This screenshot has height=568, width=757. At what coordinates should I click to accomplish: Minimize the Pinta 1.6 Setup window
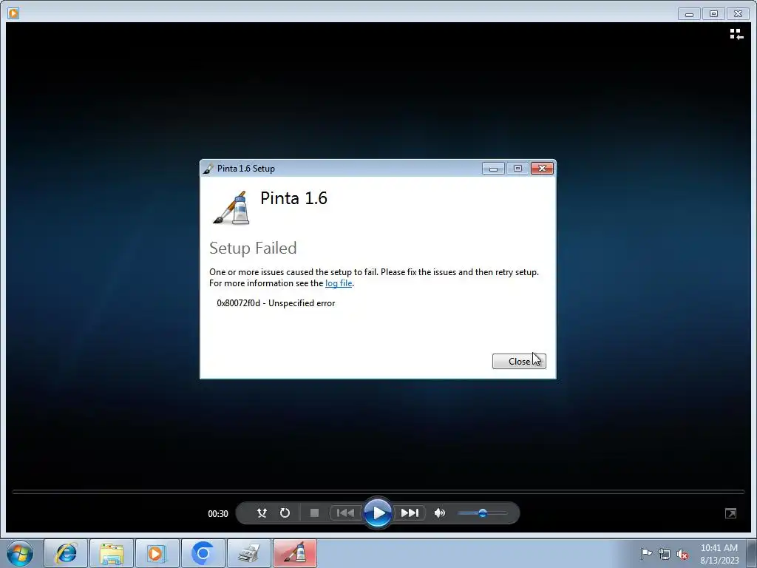493,168
